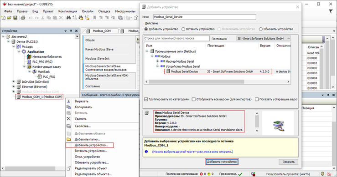Click the Закрыть button
Viewport: 337px width, 177px height.
pyautogui.click(x=288, y=162)
